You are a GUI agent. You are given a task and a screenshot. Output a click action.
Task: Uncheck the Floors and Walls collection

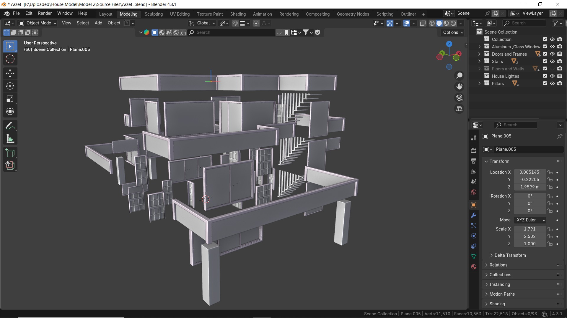coord(545,69)
